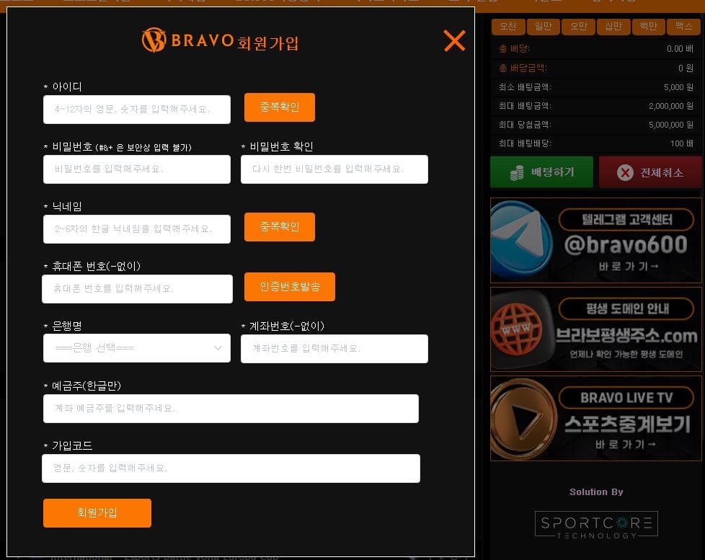The width and height of the screenshot is (705, 560).
Task: Click the '2,000,000 원' value
Action: pyautogui.click(x=670, y=106)
